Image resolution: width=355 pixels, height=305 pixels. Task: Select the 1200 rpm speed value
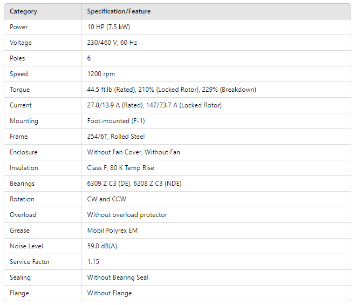pyautogui.click(x=101, y=74)
